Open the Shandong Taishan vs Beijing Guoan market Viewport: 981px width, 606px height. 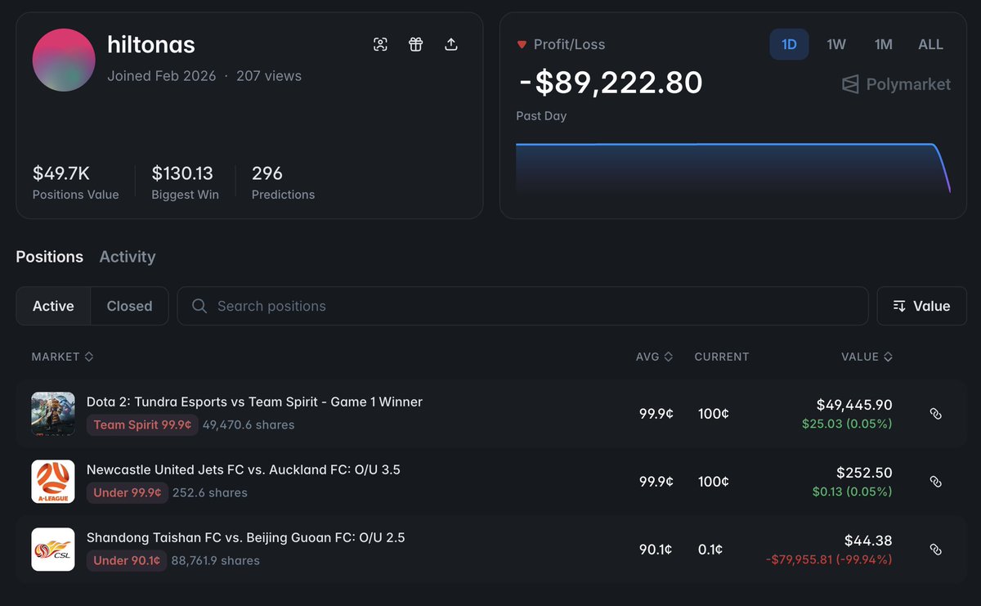(246, 537)
